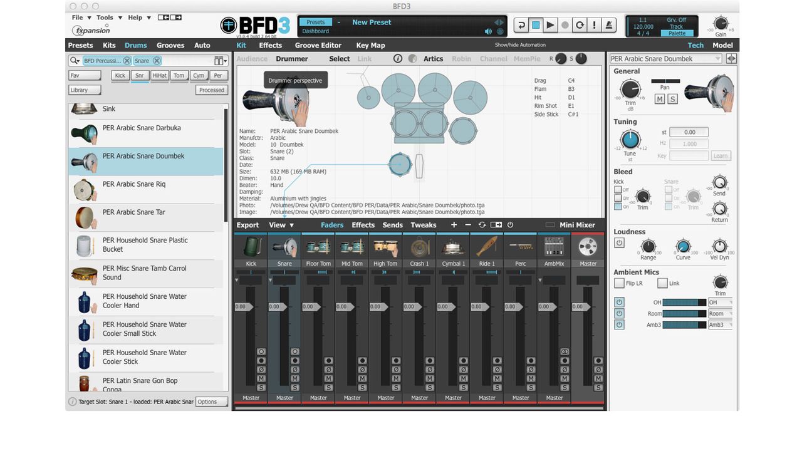Click the circular arrow refresh transport icon
This screenshot has height=451, width=802.
pos(580,25)
